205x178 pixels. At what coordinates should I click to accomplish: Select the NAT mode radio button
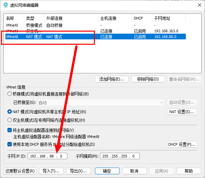(10, 111)
